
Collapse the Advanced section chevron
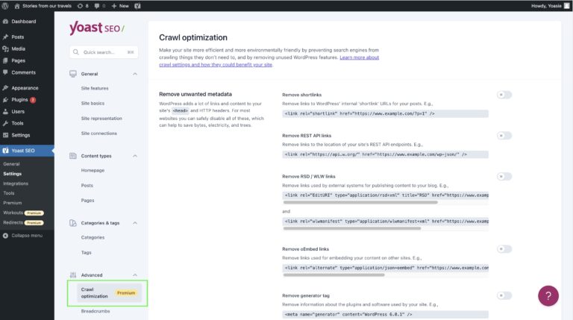click(x=135, y=275)
